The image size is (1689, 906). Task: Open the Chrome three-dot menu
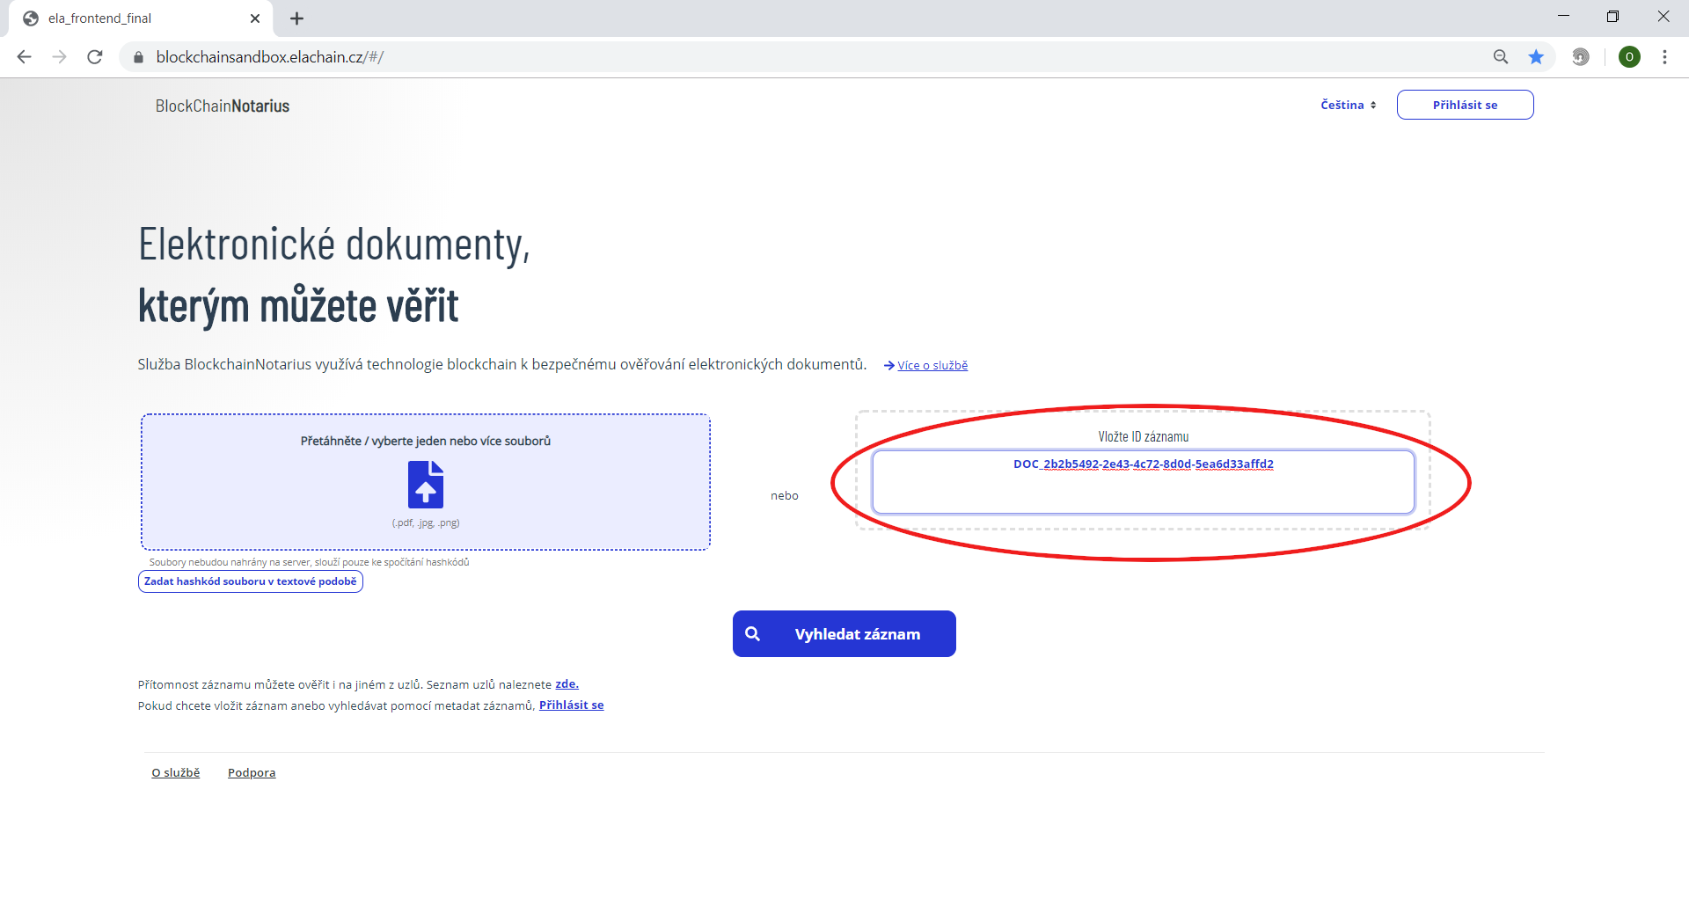pos(1664,57)
